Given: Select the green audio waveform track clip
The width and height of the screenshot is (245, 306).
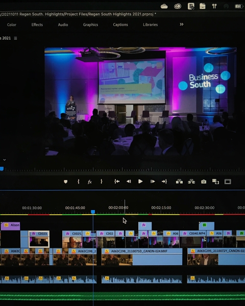Looking at the screenshot, I should coord(122,297).
